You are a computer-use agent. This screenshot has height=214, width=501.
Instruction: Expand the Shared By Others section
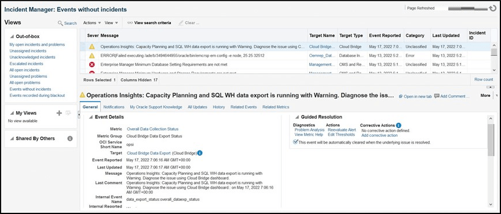12,138
